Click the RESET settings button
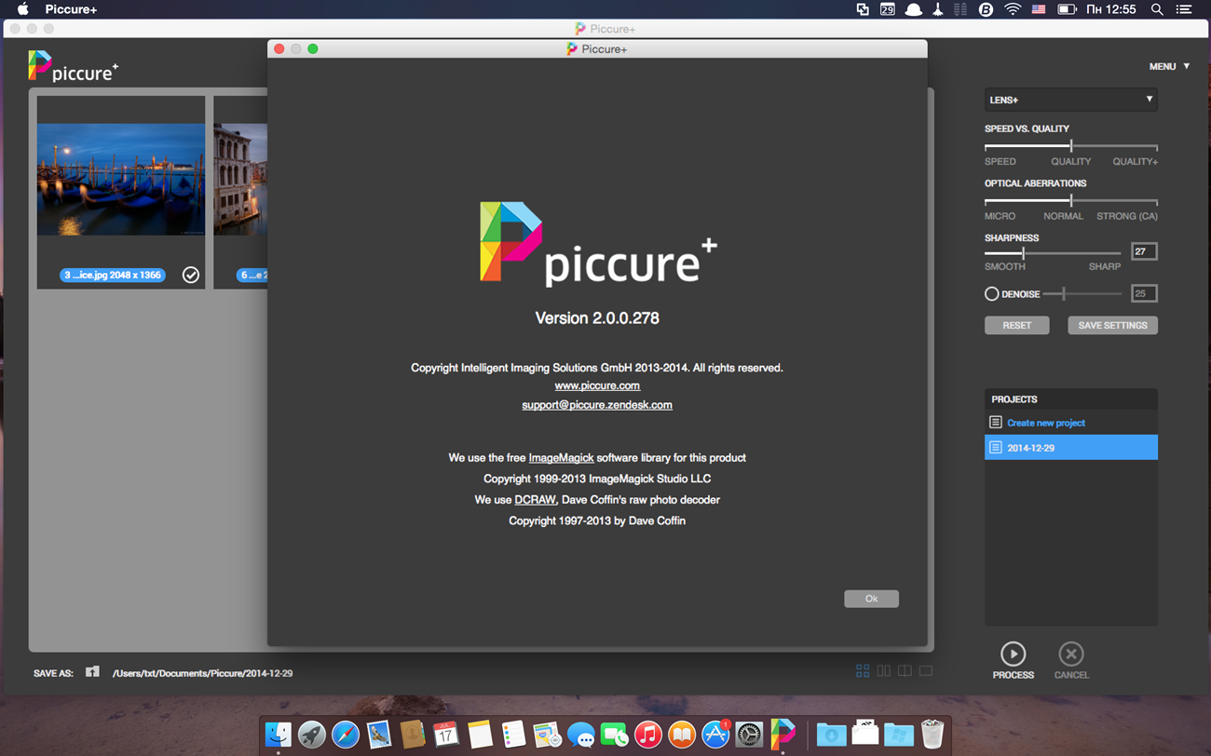The image size is (1211, 756). (x=1016, y=325)
